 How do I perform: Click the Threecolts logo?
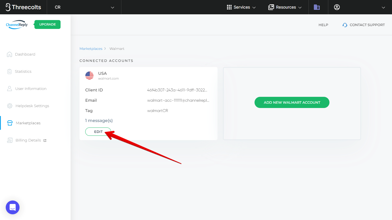tap(23, 7)
